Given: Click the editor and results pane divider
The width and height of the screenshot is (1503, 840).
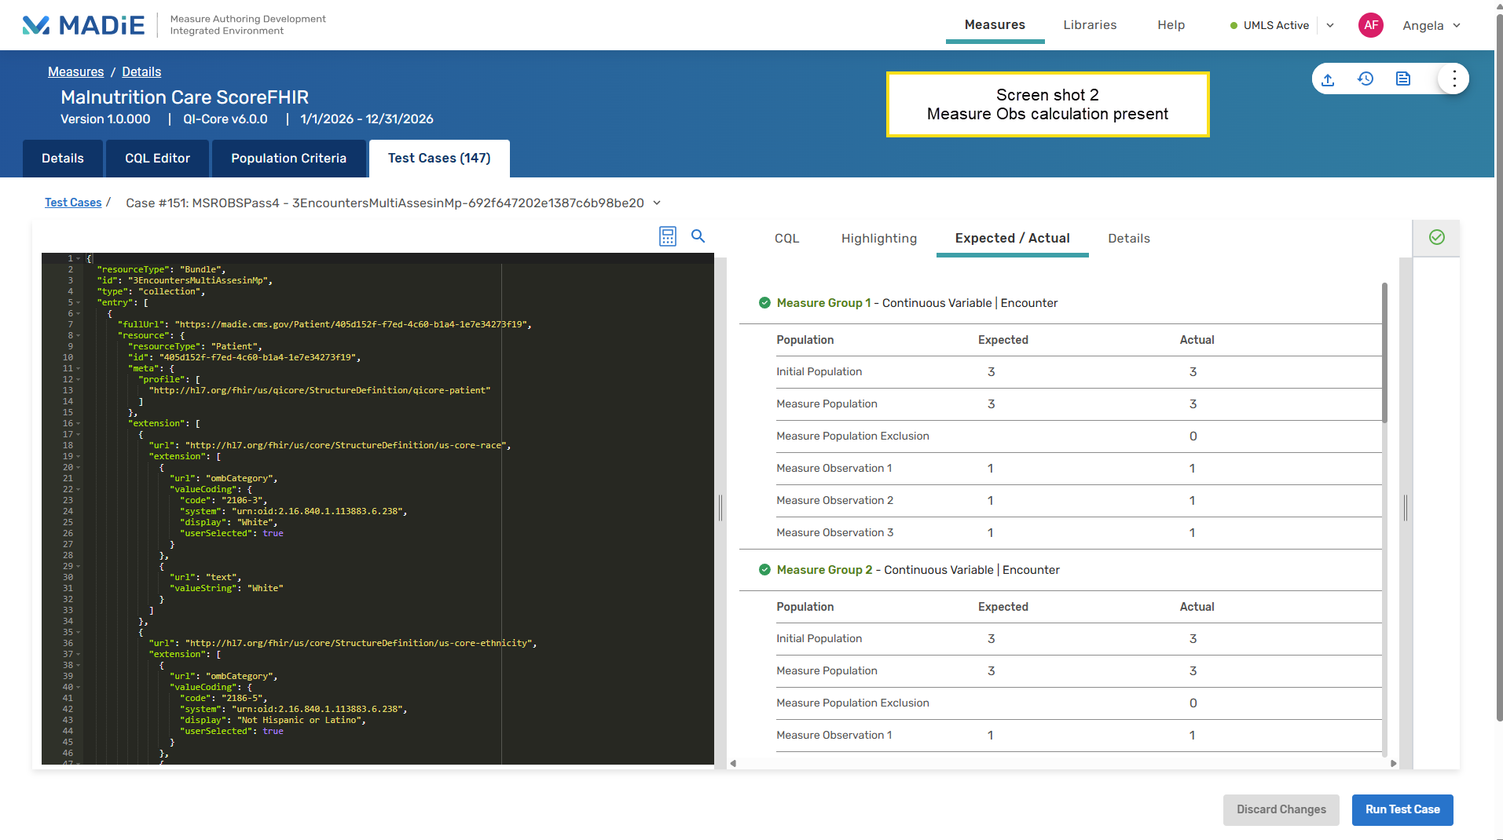Looking at the screenshot, I should [x=720, y=508].
